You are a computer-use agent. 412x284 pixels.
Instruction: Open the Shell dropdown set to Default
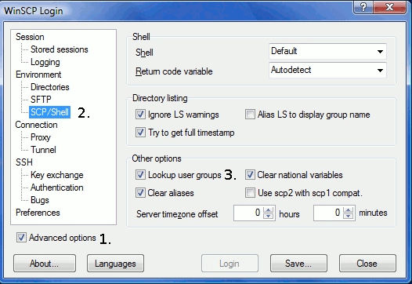(327, 51)
